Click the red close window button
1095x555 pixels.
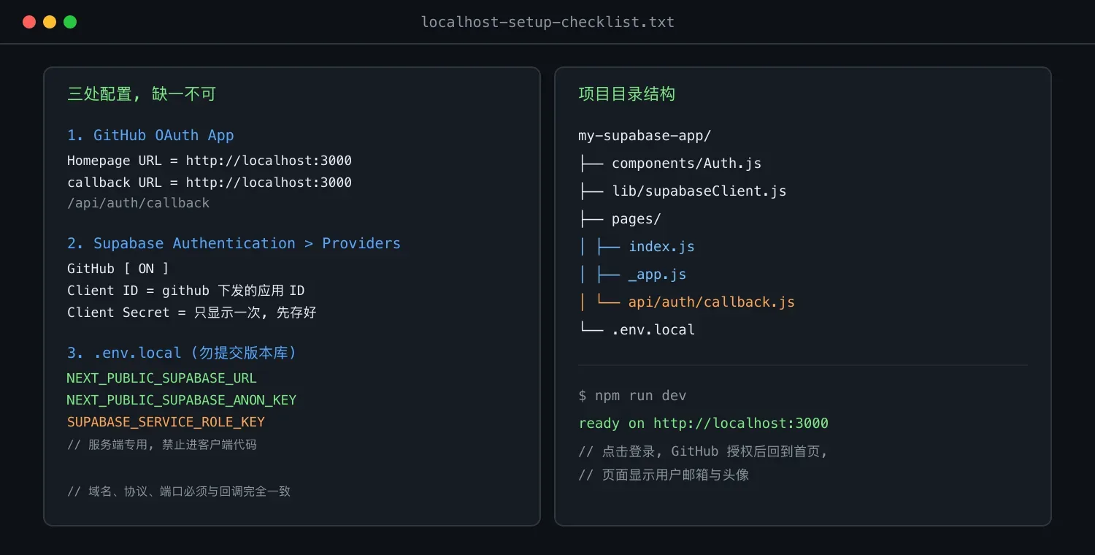pyautogui.click(x=29, y=22)
